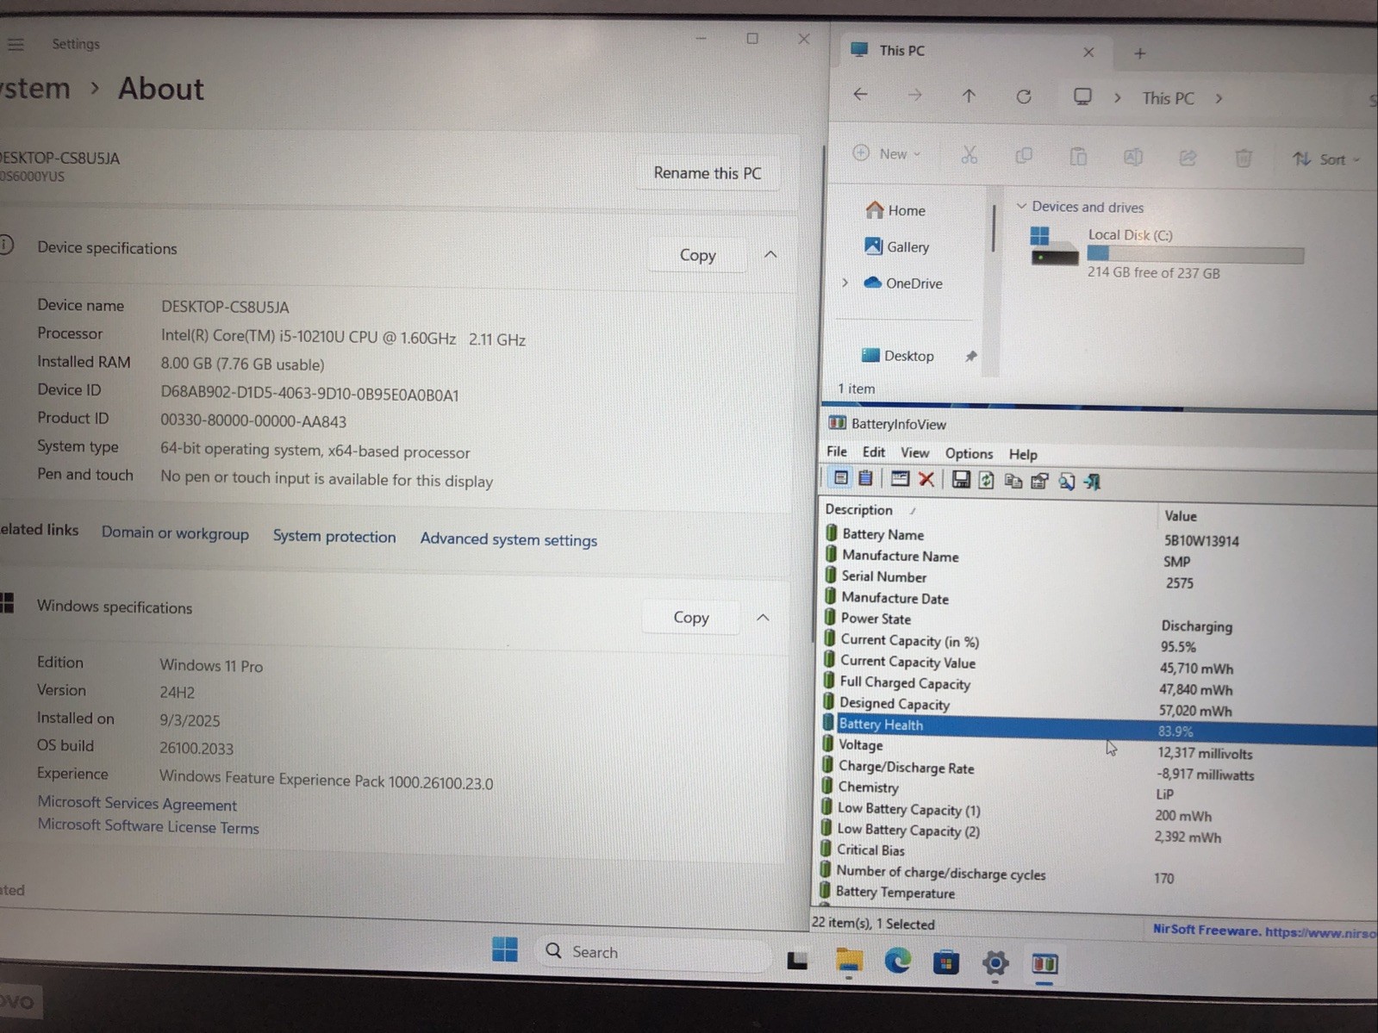
Task: Copy selected items icon in BatteryInfoView toolbar
Action: pyautogui.click(x=1013, y=481)
